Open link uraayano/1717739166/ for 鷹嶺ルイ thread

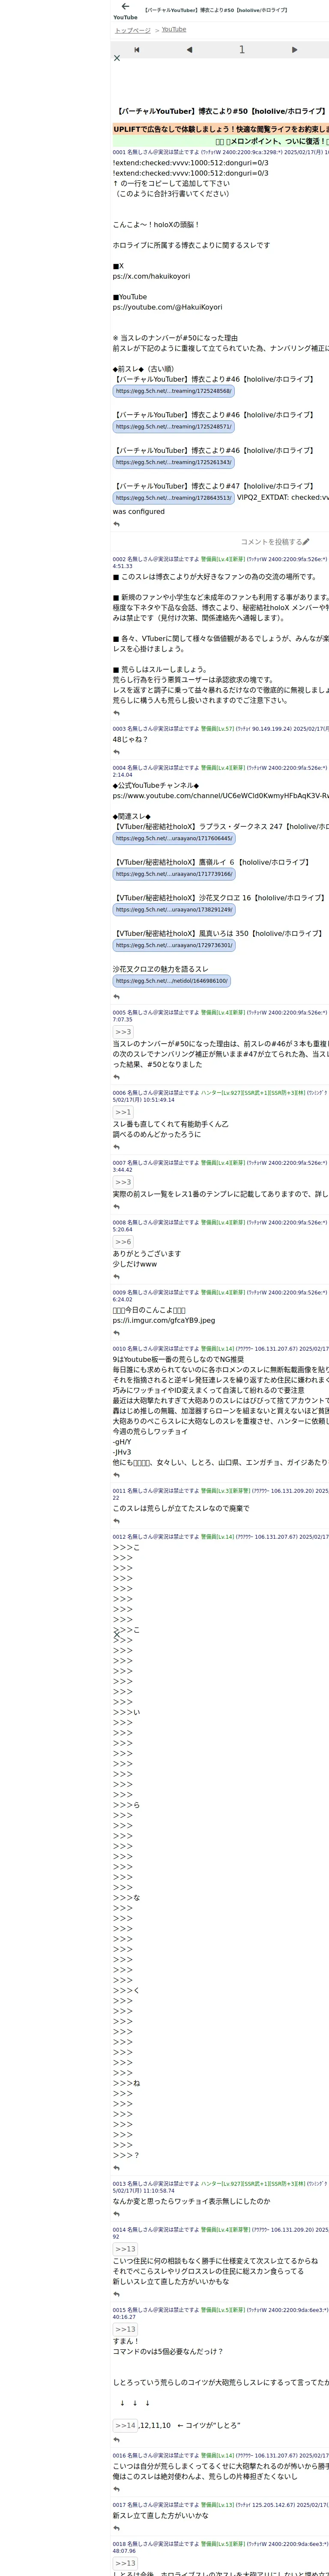173,874
